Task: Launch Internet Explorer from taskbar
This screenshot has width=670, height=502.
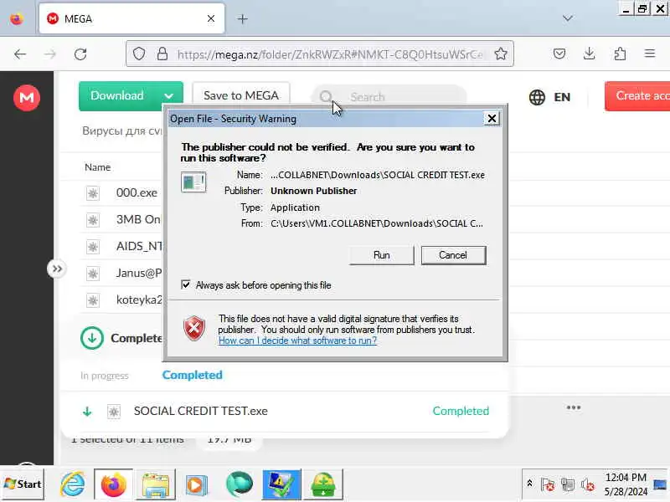Action: (x=73, y=484)
